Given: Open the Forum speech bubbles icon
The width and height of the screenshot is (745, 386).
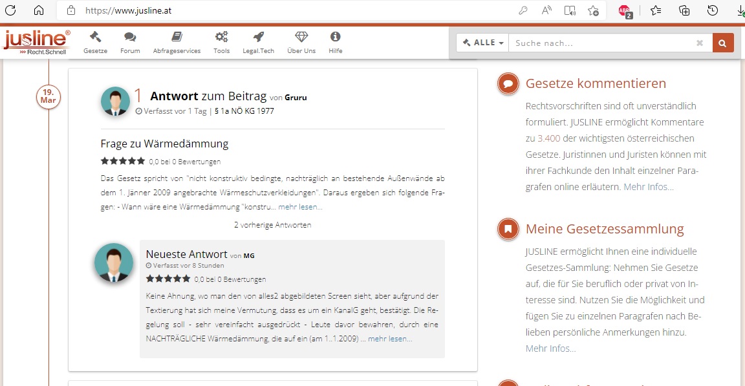Looking at the screenshot, I should [x=129, y=38].
